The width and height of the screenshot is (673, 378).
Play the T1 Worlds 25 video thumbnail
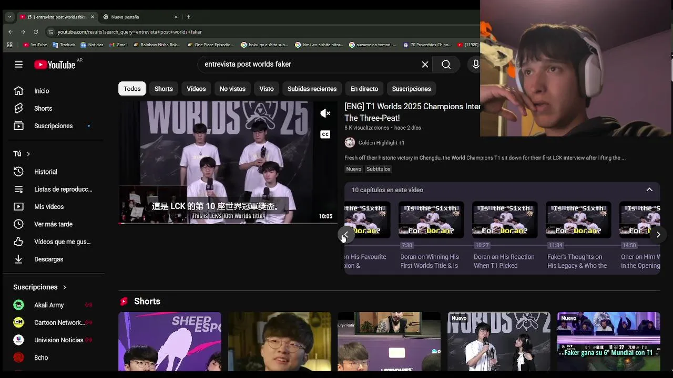[x=228, y=163]
